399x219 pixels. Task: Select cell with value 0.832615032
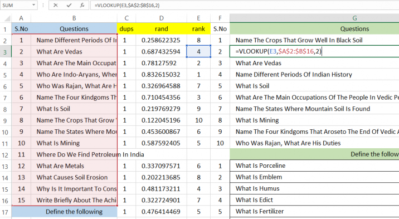click(x=162, y=75)
